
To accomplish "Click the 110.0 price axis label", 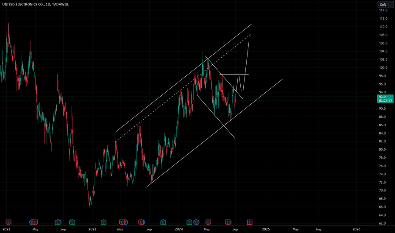I will [x=383, y=27].
